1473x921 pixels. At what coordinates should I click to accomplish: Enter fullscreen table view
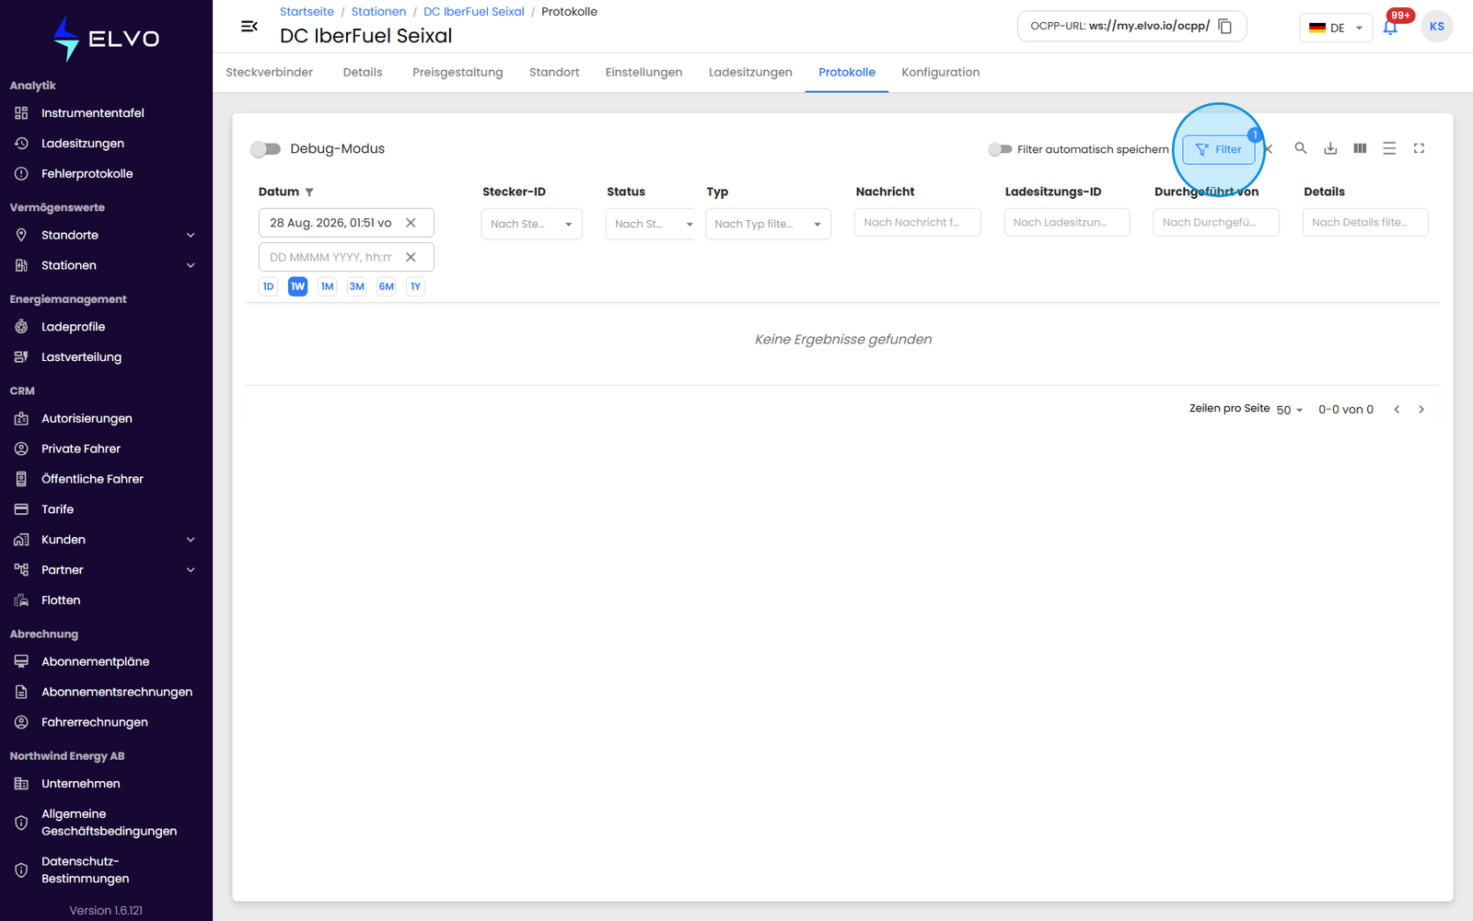(x=1419, y=148)
